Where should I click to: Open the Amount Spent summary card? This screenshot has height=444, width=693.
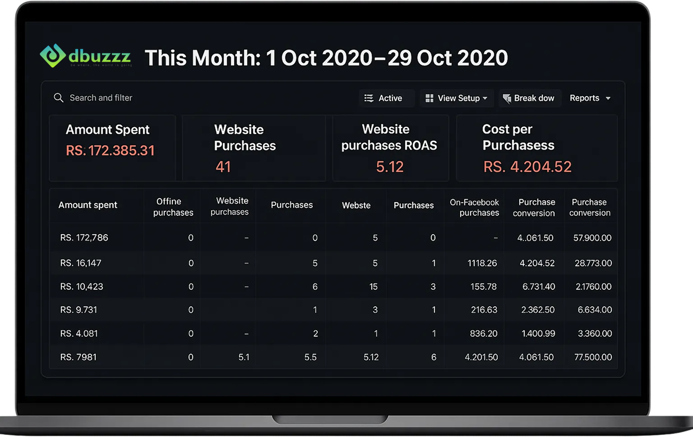pyautogui.click(x=112, y=148)
